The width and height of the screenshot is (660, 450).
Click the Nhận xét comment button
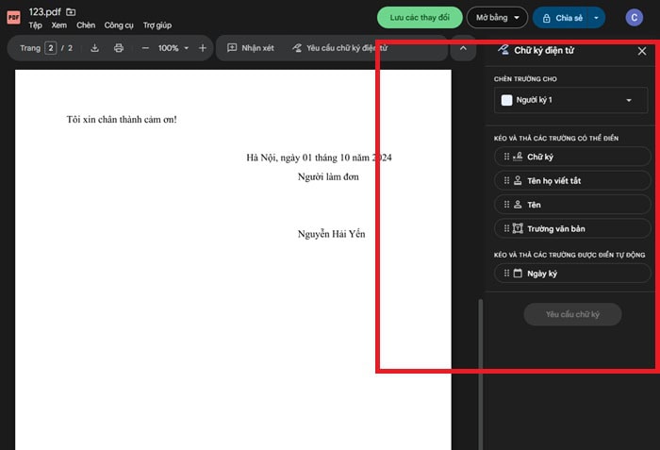point(250,48)
